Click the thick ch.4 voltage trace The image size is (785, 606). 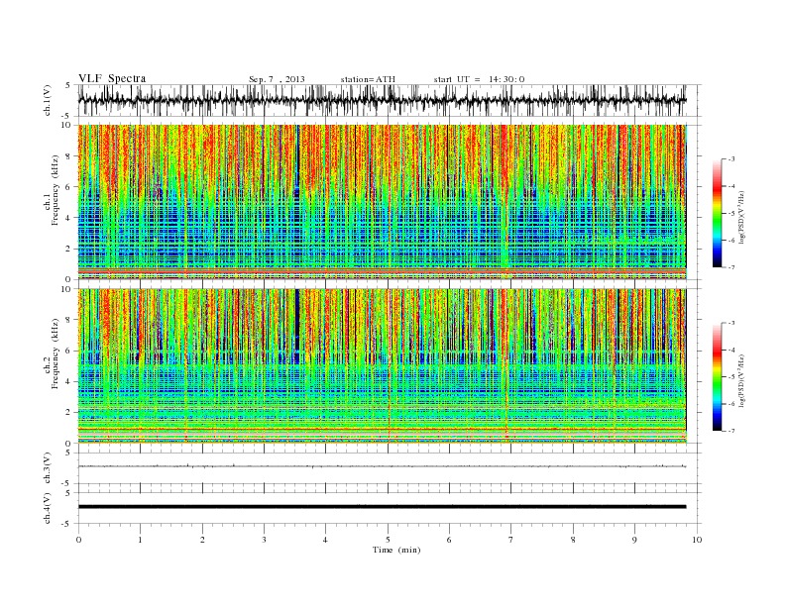tap(382, 507)
